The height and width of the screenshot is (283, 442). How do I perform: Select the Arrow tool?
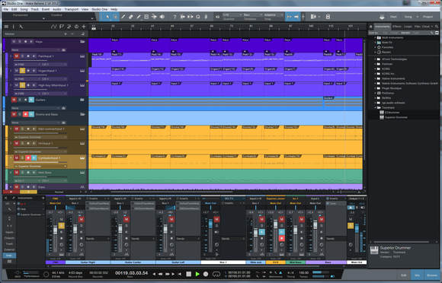107,17
